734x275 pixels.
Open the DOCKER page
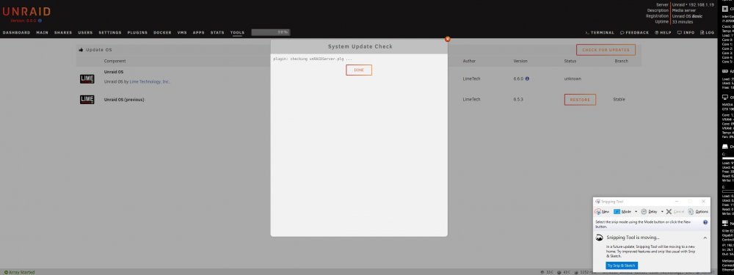tap(162, 33)
